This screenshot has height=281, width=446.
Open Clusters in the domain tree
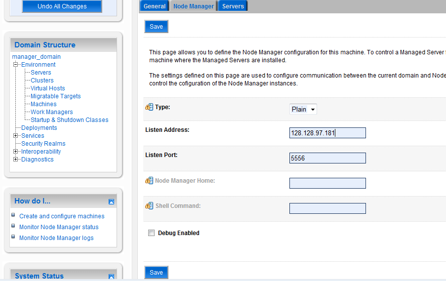tap(42, 80)
